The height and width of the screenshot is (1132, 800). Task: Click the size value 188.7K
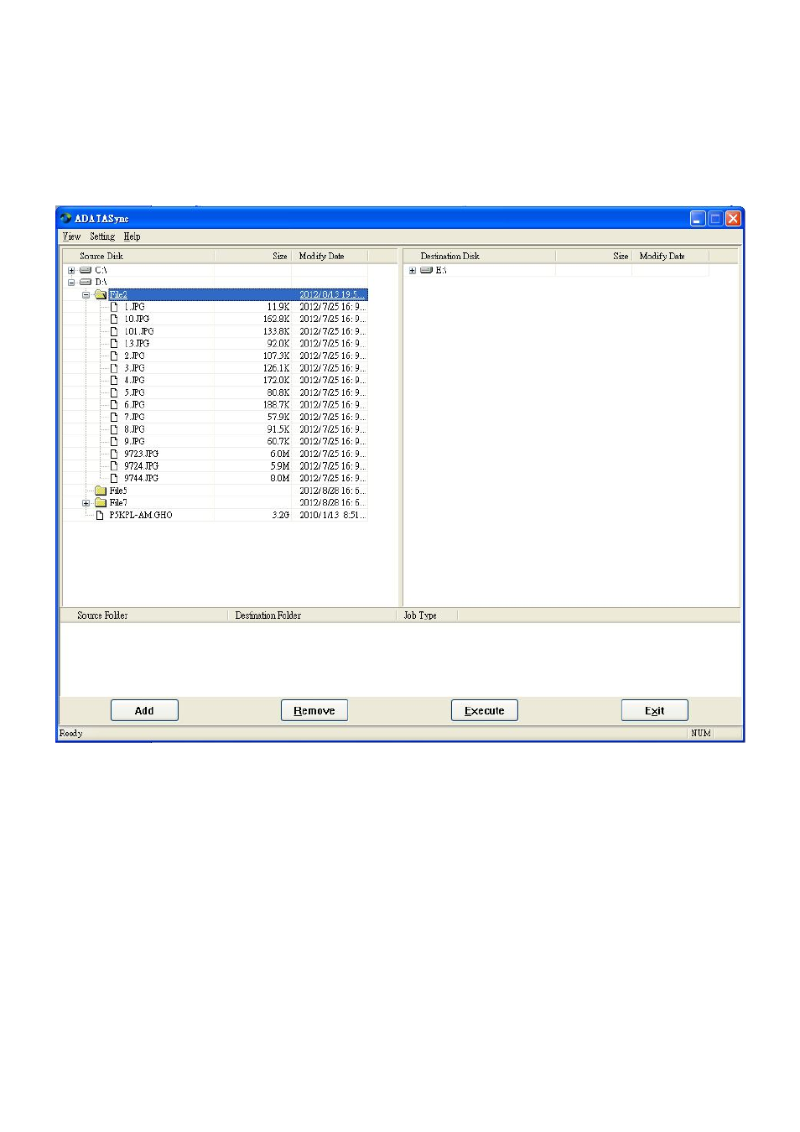pos(277,404)
